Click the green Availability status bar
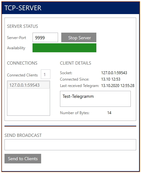The height and width of the screenshot is (173, 141). [x=64, y=48]
